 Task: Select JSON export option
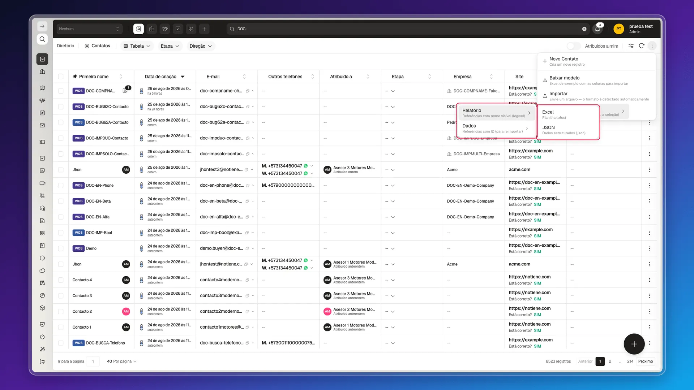pos(568,130)
